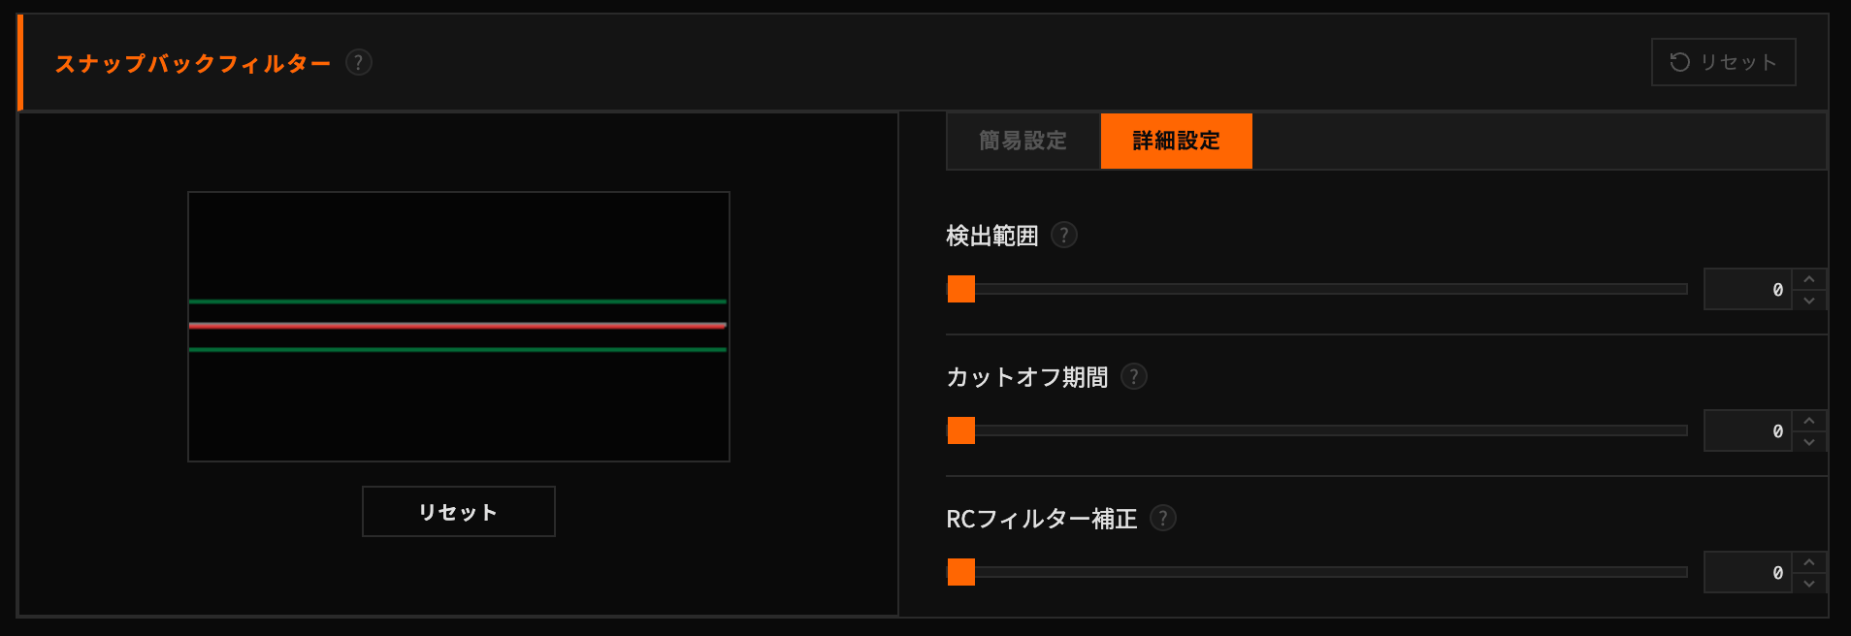Increase RCフィルター補正 value with up arrow
Viewport: 1851px width, 636px height.
pyautogui.click(x=1809, y=562)
